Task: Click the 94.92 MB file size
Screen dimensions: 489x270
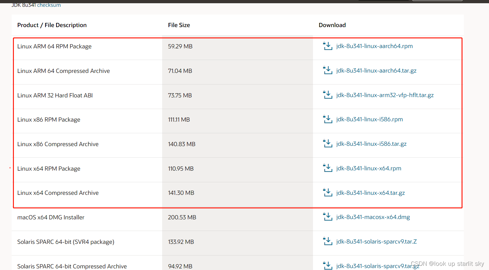Action: pos(180,266)
